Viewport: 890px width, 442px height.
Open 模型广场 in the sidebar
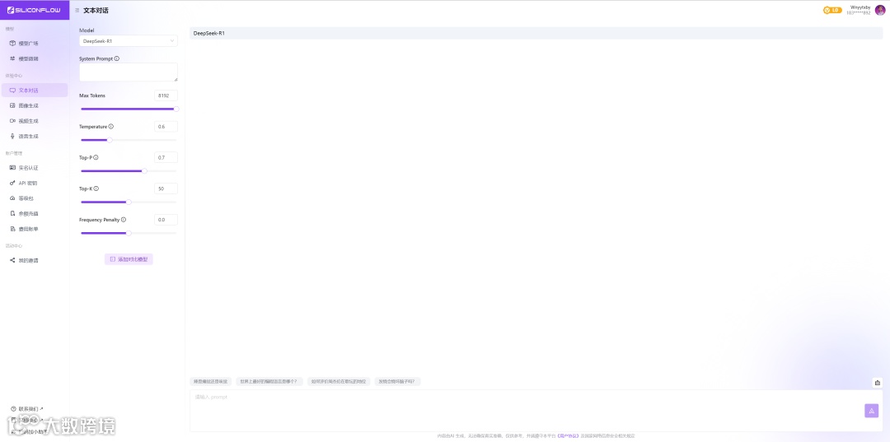(x=28, y=43)
